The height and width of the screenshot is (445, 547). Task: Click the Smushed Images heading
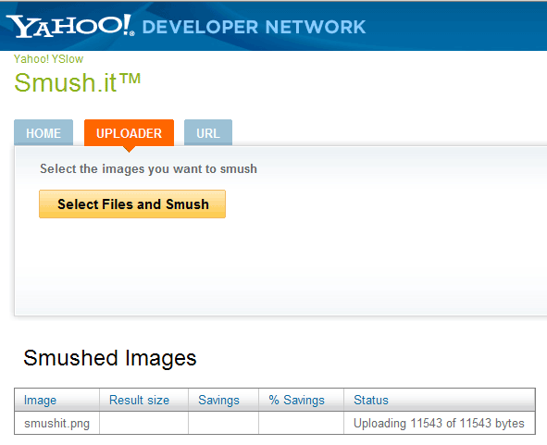(110, 358)
